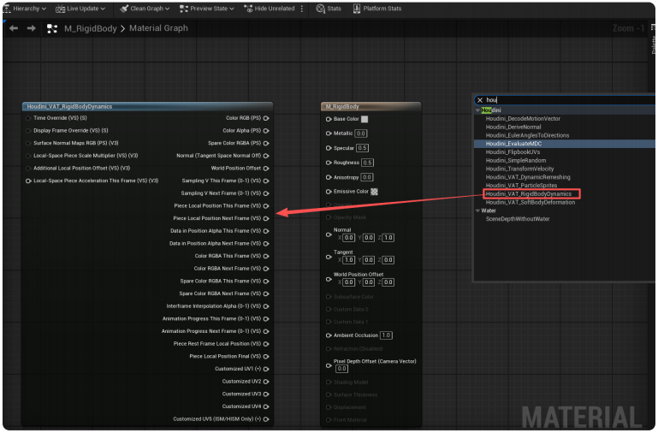
Task: Click the Emissive Color checker swatch
Action: tap(374, 191)
